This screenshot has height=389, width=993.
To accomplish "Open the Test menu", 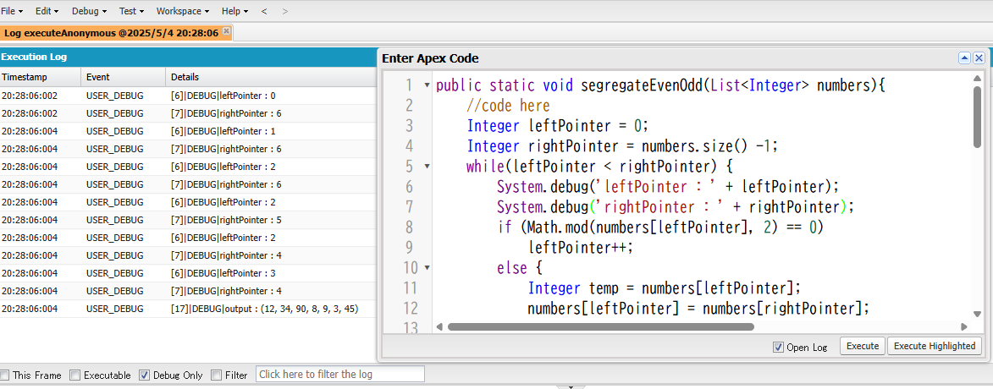I will click(132, 11).
